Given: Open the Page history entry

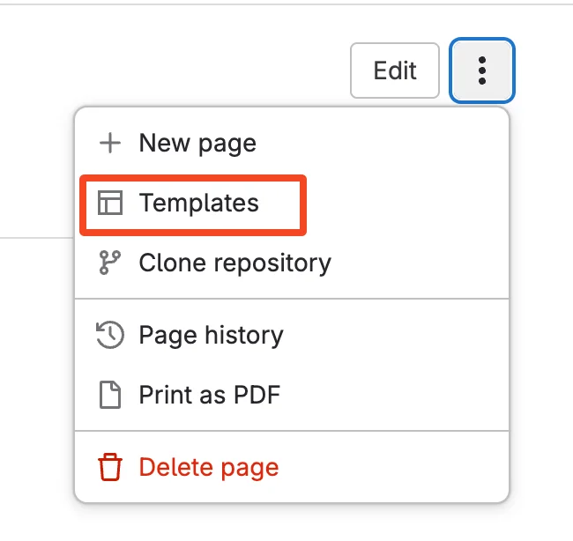Looking at the screenshot, I should (x=211, y=335).
